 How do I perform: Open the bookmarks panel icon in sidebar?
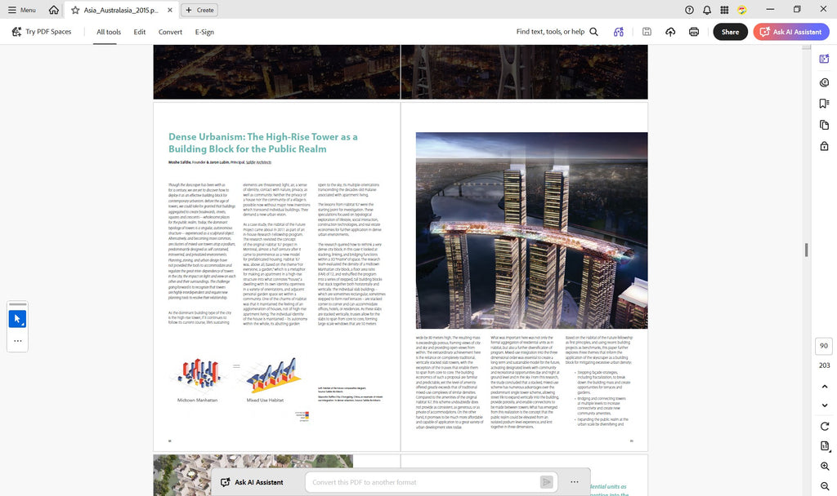point(824,104)
